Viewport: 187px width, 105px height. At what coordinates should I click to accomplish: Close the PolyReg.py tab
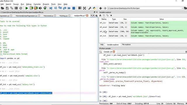click(70, 15)
